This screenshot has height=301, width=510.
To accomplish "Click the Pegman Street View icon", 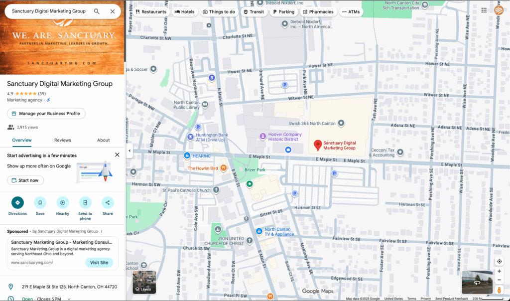I will pyautogui.click(x=499, y=290).
